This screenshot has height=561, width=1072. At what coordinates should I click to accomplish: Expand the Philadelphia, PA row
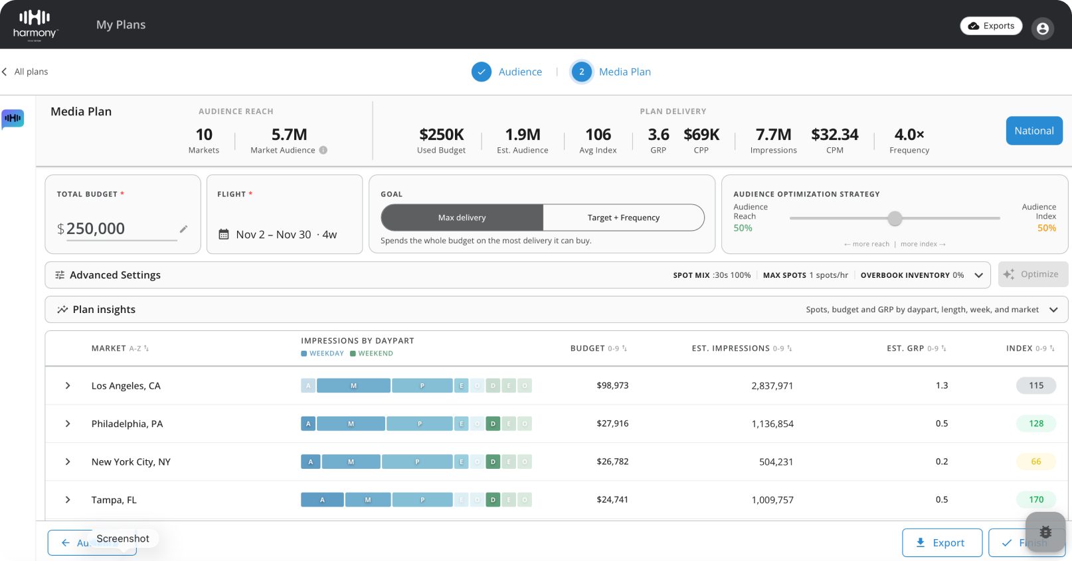[x=68, y=423]
